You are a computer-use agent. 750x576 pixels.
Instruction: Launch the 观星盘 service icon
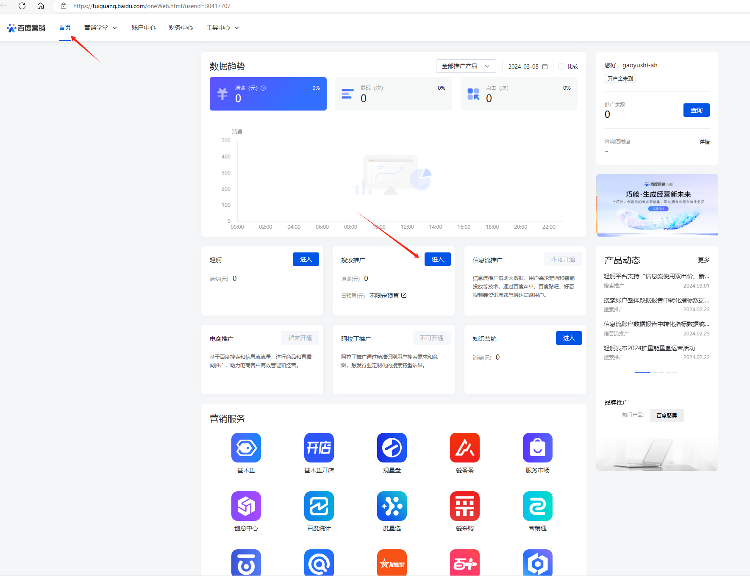(392, 448)
